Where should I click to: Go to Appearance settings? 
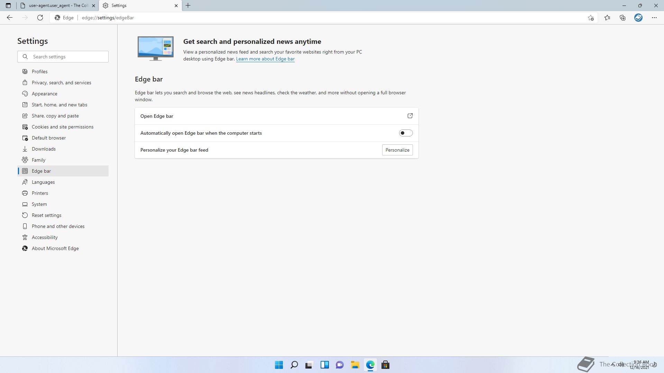pos(63,94)
